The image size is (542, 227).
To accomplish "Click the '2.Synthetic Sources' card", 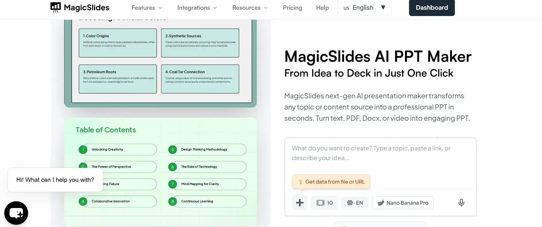I will [x=200, y=43].
